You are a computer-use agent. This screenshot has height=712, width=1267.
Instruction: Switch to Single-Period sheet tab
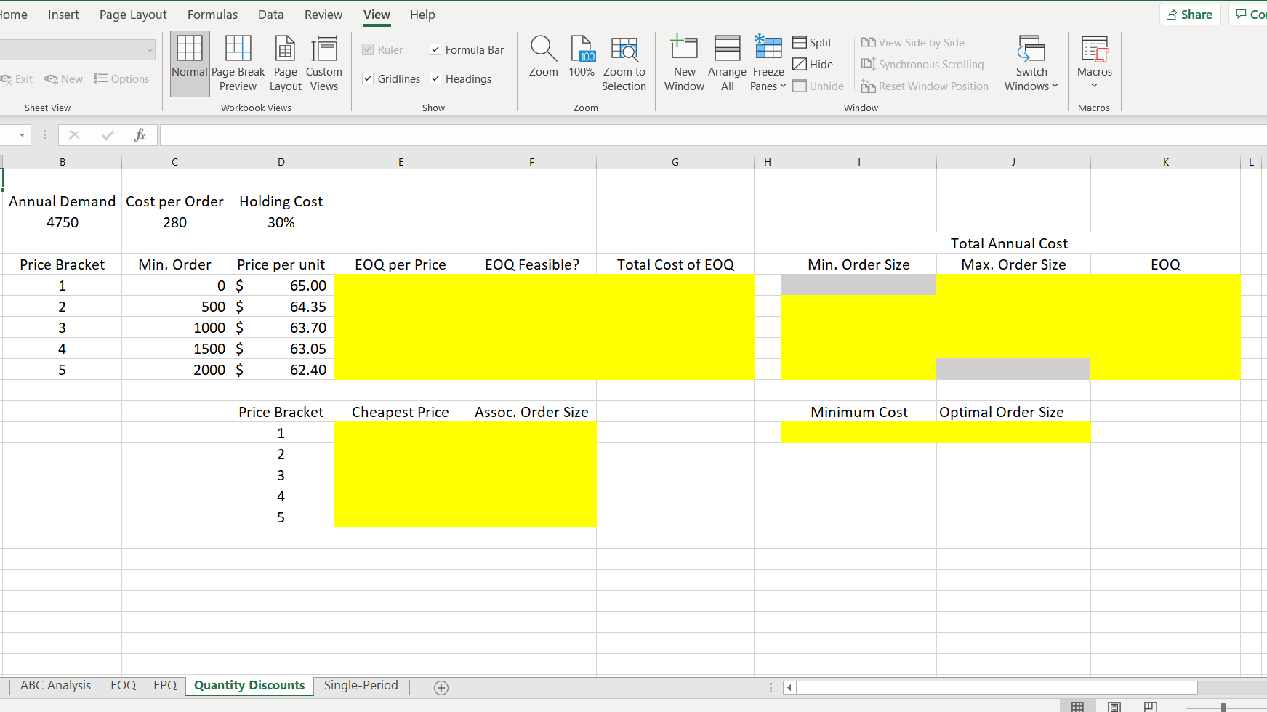pyautogui.click(x=361, y=686)
